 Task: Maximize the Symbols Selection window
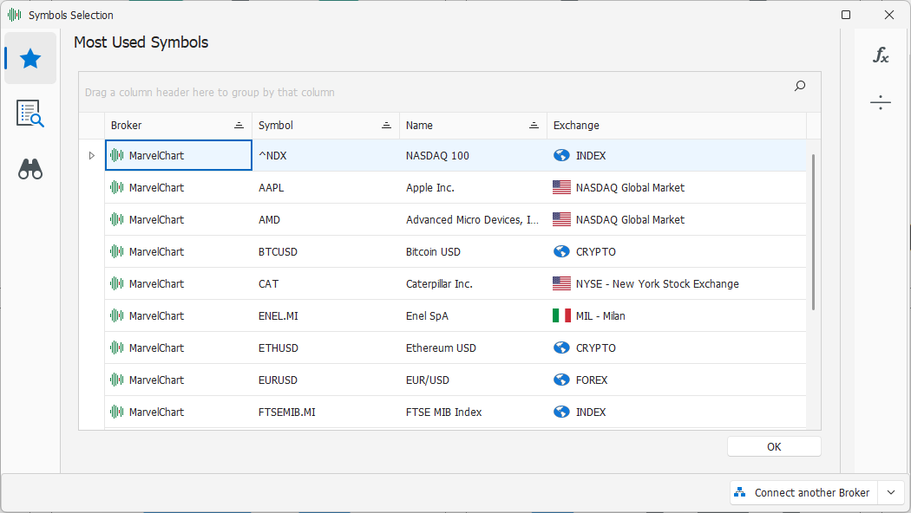tap(846, 15)
